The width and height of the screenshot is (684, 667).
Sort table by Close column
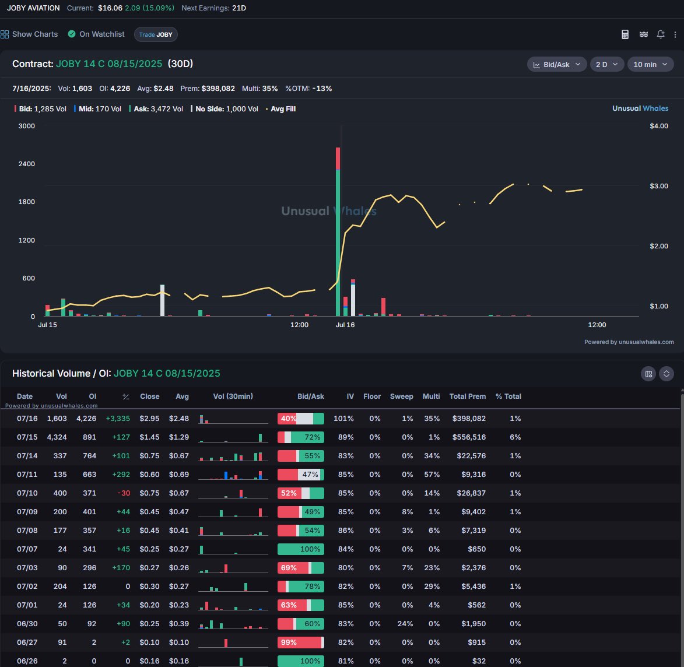pos(150,396)
